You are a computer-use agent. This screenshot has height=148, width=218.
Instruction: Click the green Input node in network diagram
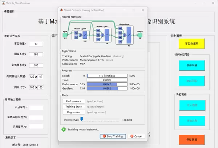[x=65, y=36]
